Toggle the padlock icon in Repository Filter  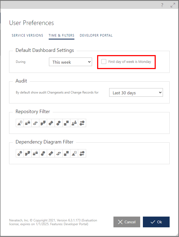[28, 123]
